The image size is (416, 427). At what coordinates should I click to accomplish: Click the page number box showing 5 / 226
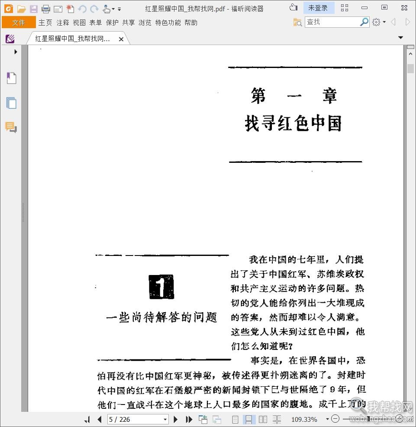click(x=138, y=419)
